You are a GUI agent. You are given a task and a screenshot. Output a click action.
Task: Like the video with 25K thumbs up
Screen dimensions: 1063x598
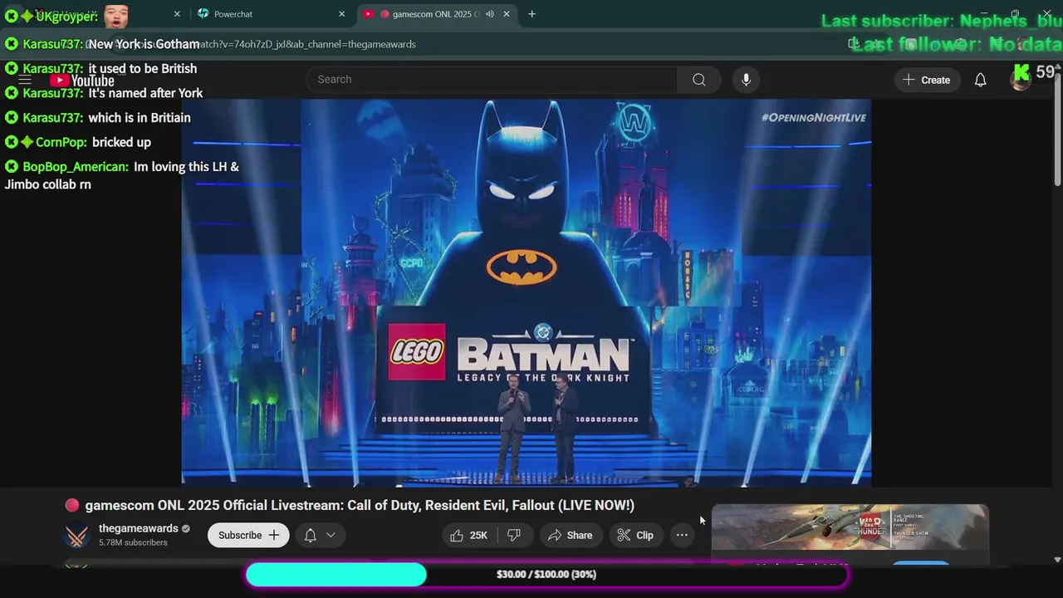click(469, 536)
